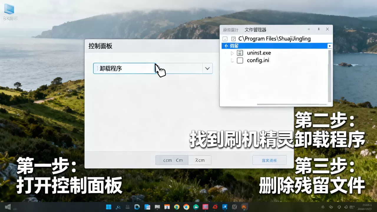Image resolution: width=377 pixels, height=212 pixels.
Task: Click the plus icon in the 文件管理器 title bar
Action: click(x=309, y=29)
